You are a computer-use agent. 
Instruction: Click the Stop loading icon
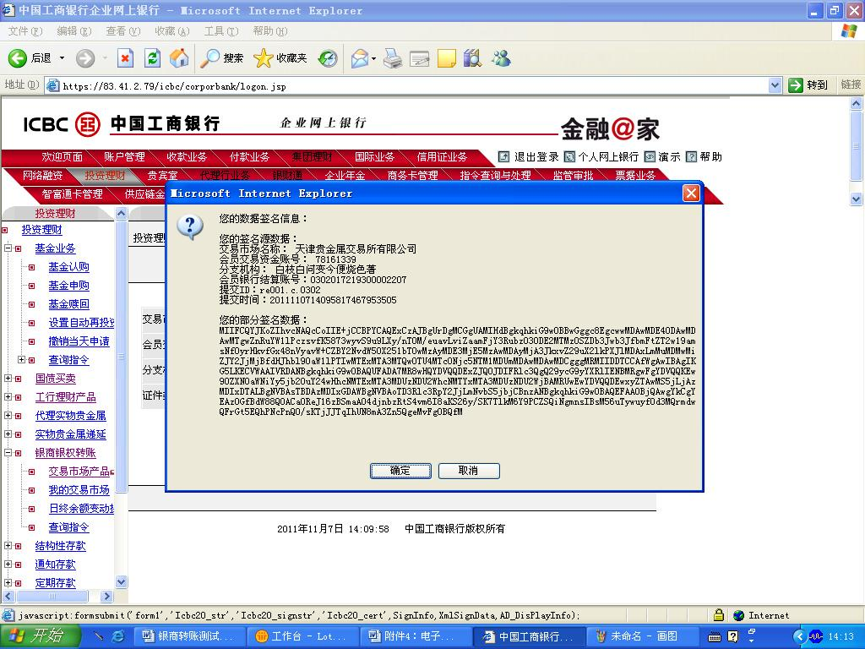[x=125, y=58]
